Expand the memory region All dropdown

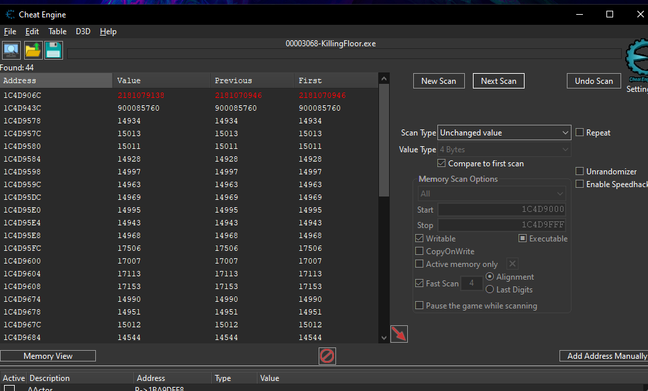(492, 194)
